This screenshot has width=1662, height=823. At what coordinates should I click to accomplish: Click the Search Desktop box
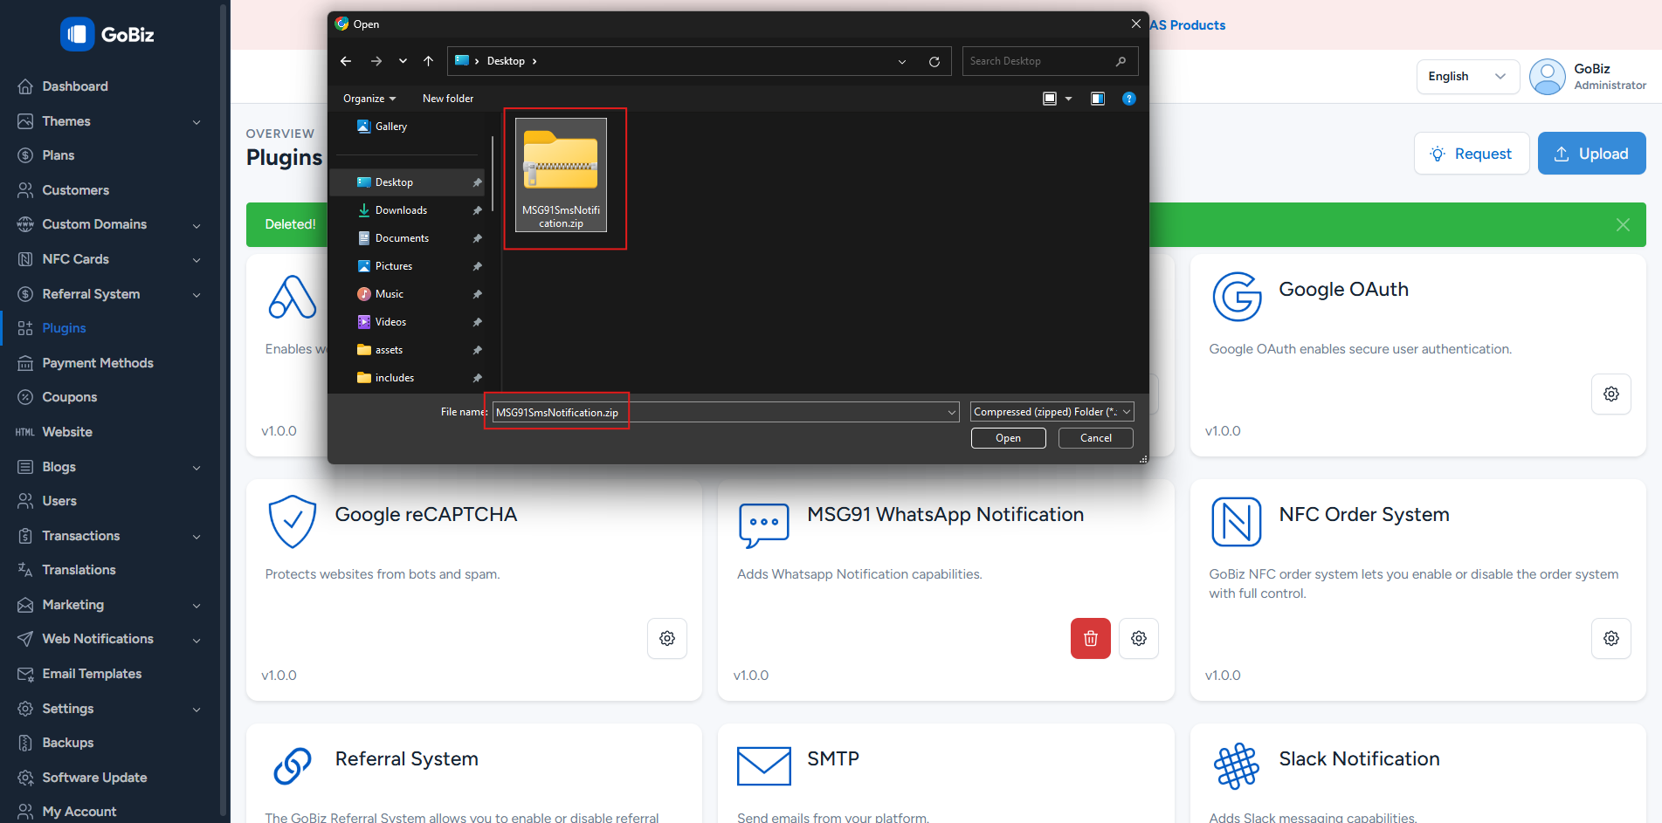point(1039,61)
